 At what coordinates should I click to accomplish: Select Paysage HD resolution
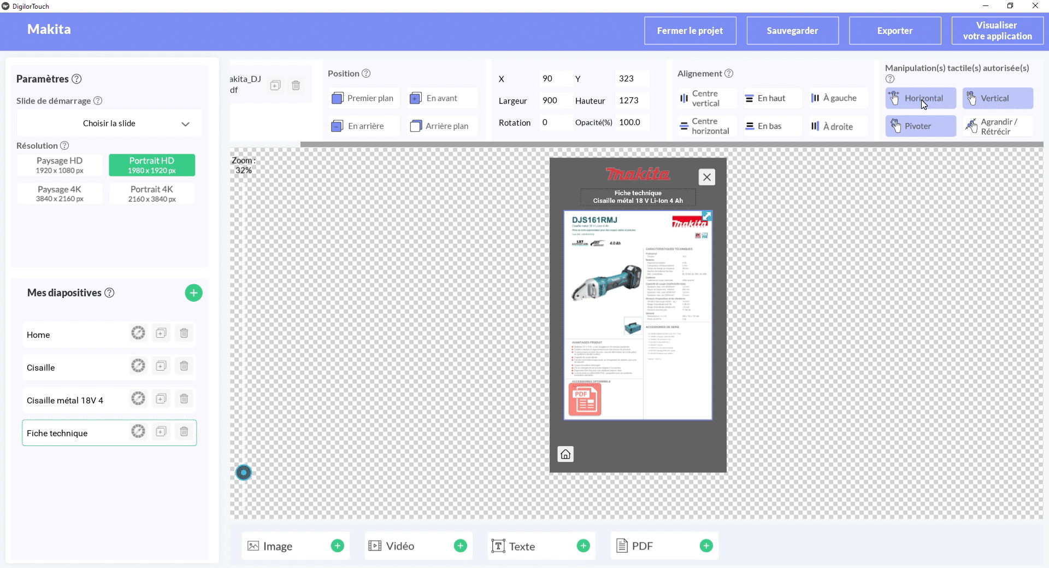click(60, 165)
